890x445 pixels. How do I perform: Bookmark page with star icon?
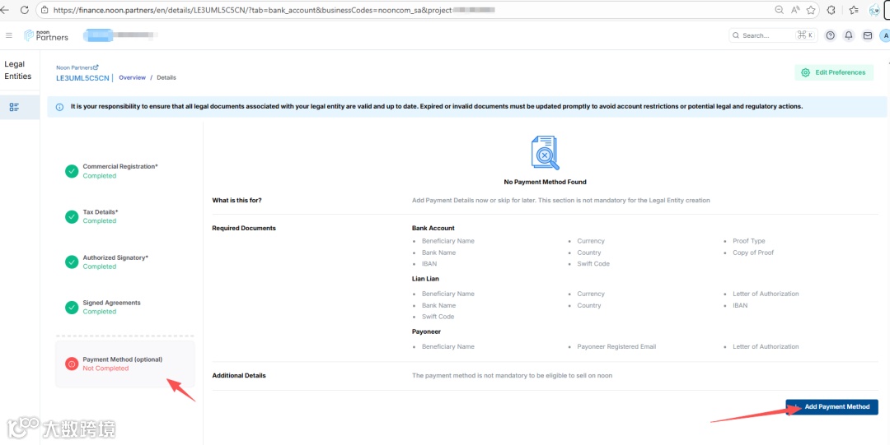[x=811, y=10]
